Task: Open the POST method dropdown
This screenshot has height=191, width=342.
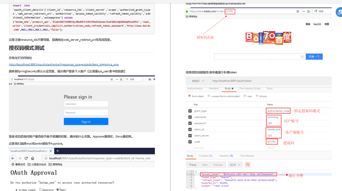Action: (198, 81)
